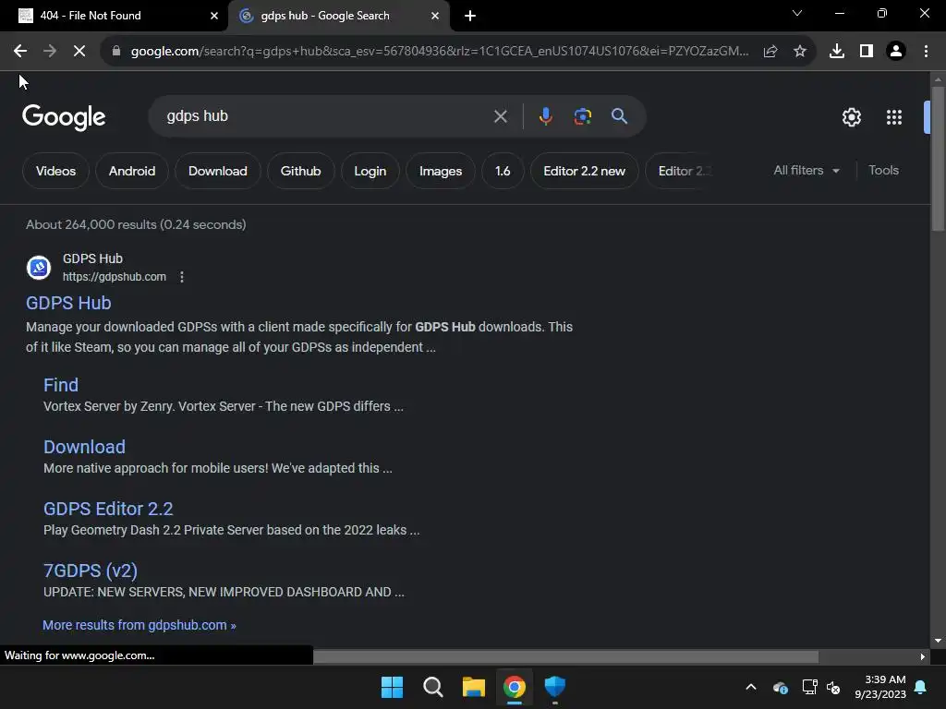Viewport: 946px width, 709px height.
Task: Search by image with Google Lens
Action: pos(583,116)
